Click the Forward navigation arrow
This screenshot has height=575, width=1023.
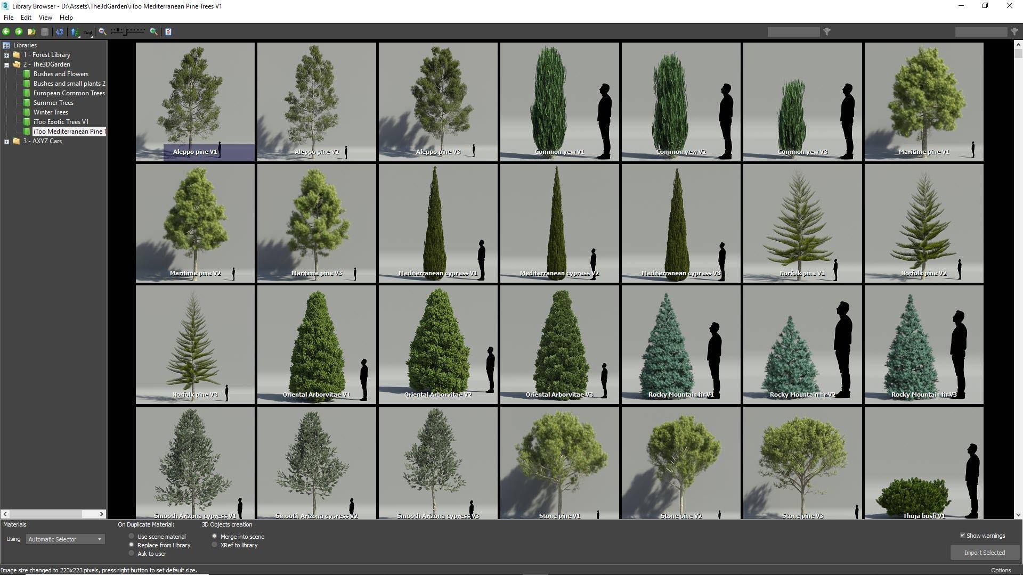[x=19, y=32]
